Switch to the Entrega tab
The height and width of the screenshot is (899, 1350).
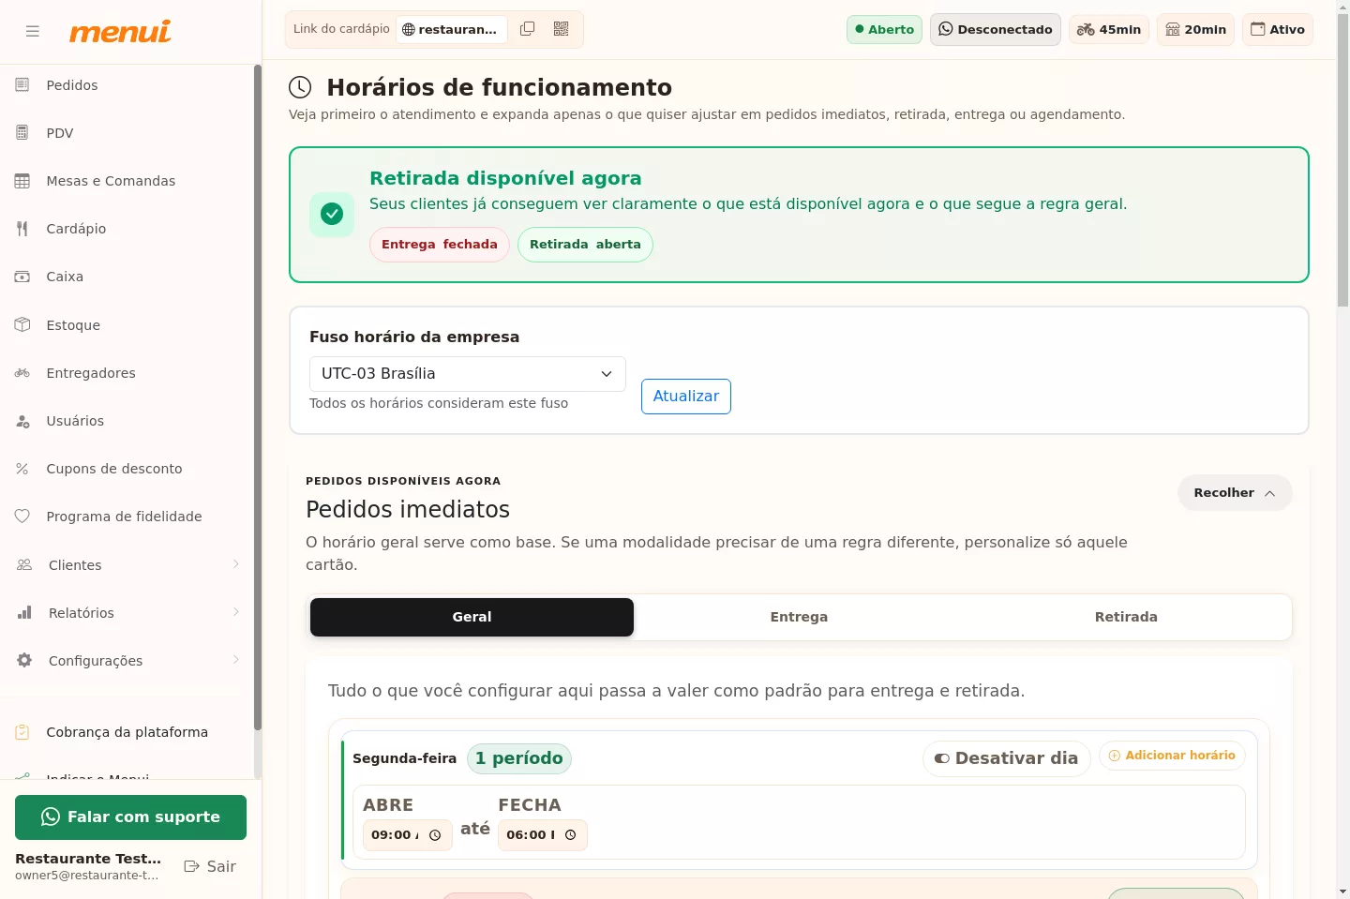tap(799, 617)
